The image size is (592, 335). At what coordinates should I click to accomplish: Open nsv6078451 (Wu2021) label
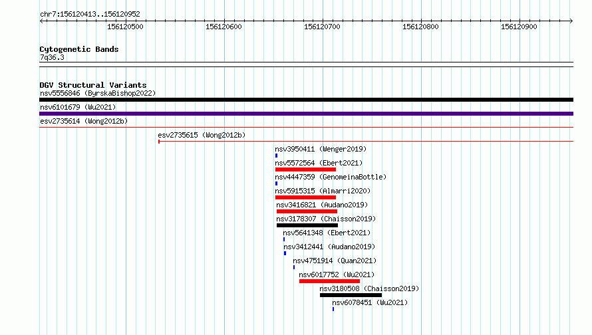click(370, 302)
